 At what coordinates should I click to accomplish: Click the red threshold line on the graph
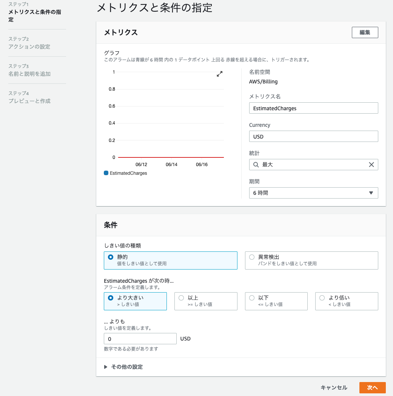point(171,157)
